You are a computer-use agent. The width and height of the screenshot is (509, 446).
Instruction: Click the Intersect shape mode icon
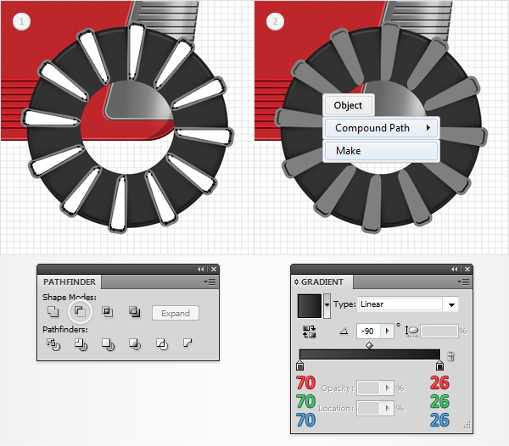pyautogui.click(x=108, y=312)
